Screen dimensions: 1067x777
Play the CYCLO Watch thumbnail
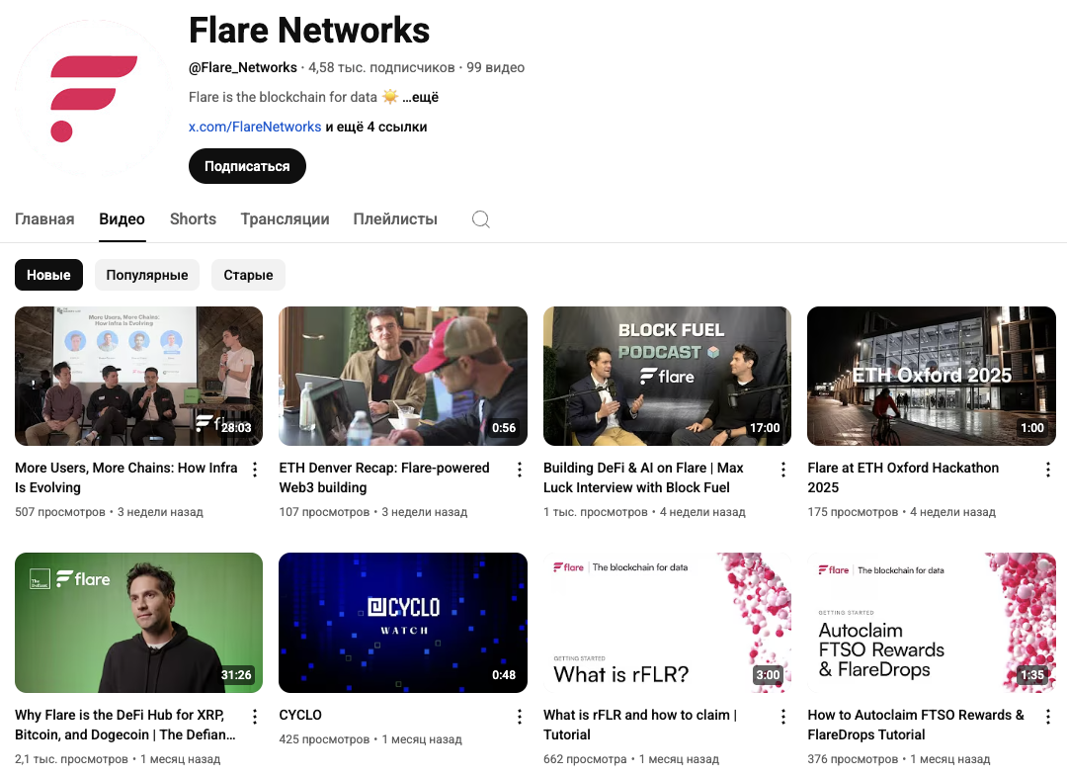(403, 623)
